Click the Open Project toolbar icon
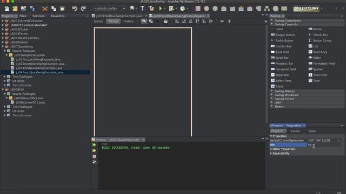The image size is (346, 194). pos(23,9)
